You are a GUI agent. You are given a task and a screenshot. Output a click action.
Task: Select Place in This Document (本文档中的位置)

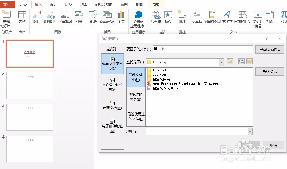[x=112, y=85]
